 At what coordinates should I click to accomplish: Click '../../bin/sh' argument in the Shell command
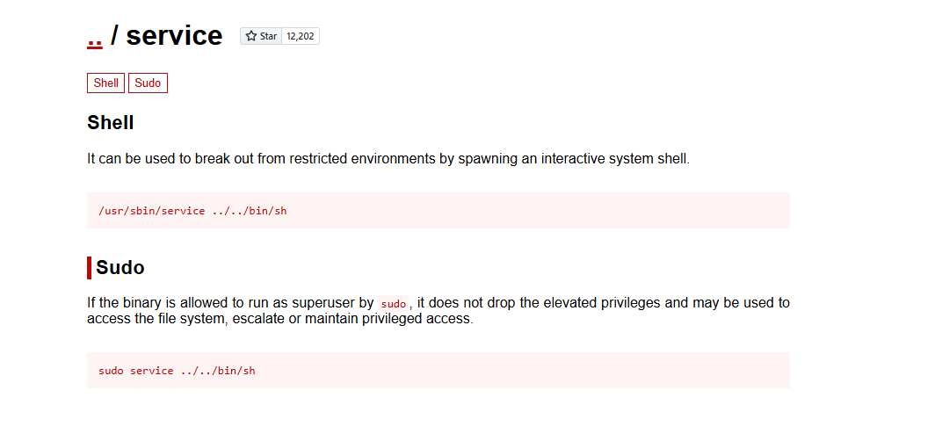tap(250, 211)
